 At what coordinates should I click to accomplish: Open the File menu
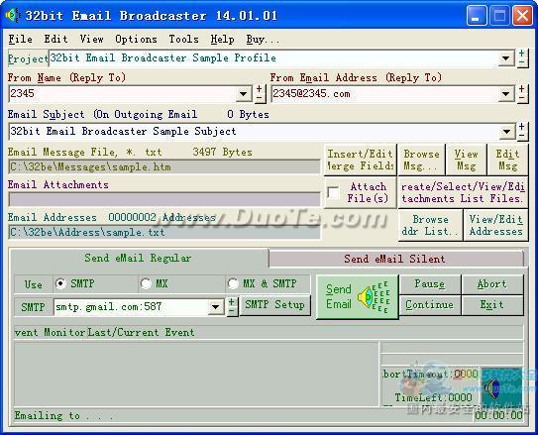click(20, 39)
